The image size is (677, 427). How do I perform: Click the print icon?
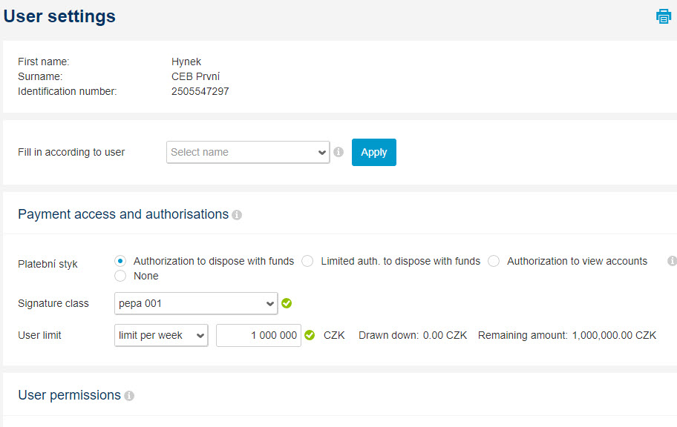coord(663,17)
